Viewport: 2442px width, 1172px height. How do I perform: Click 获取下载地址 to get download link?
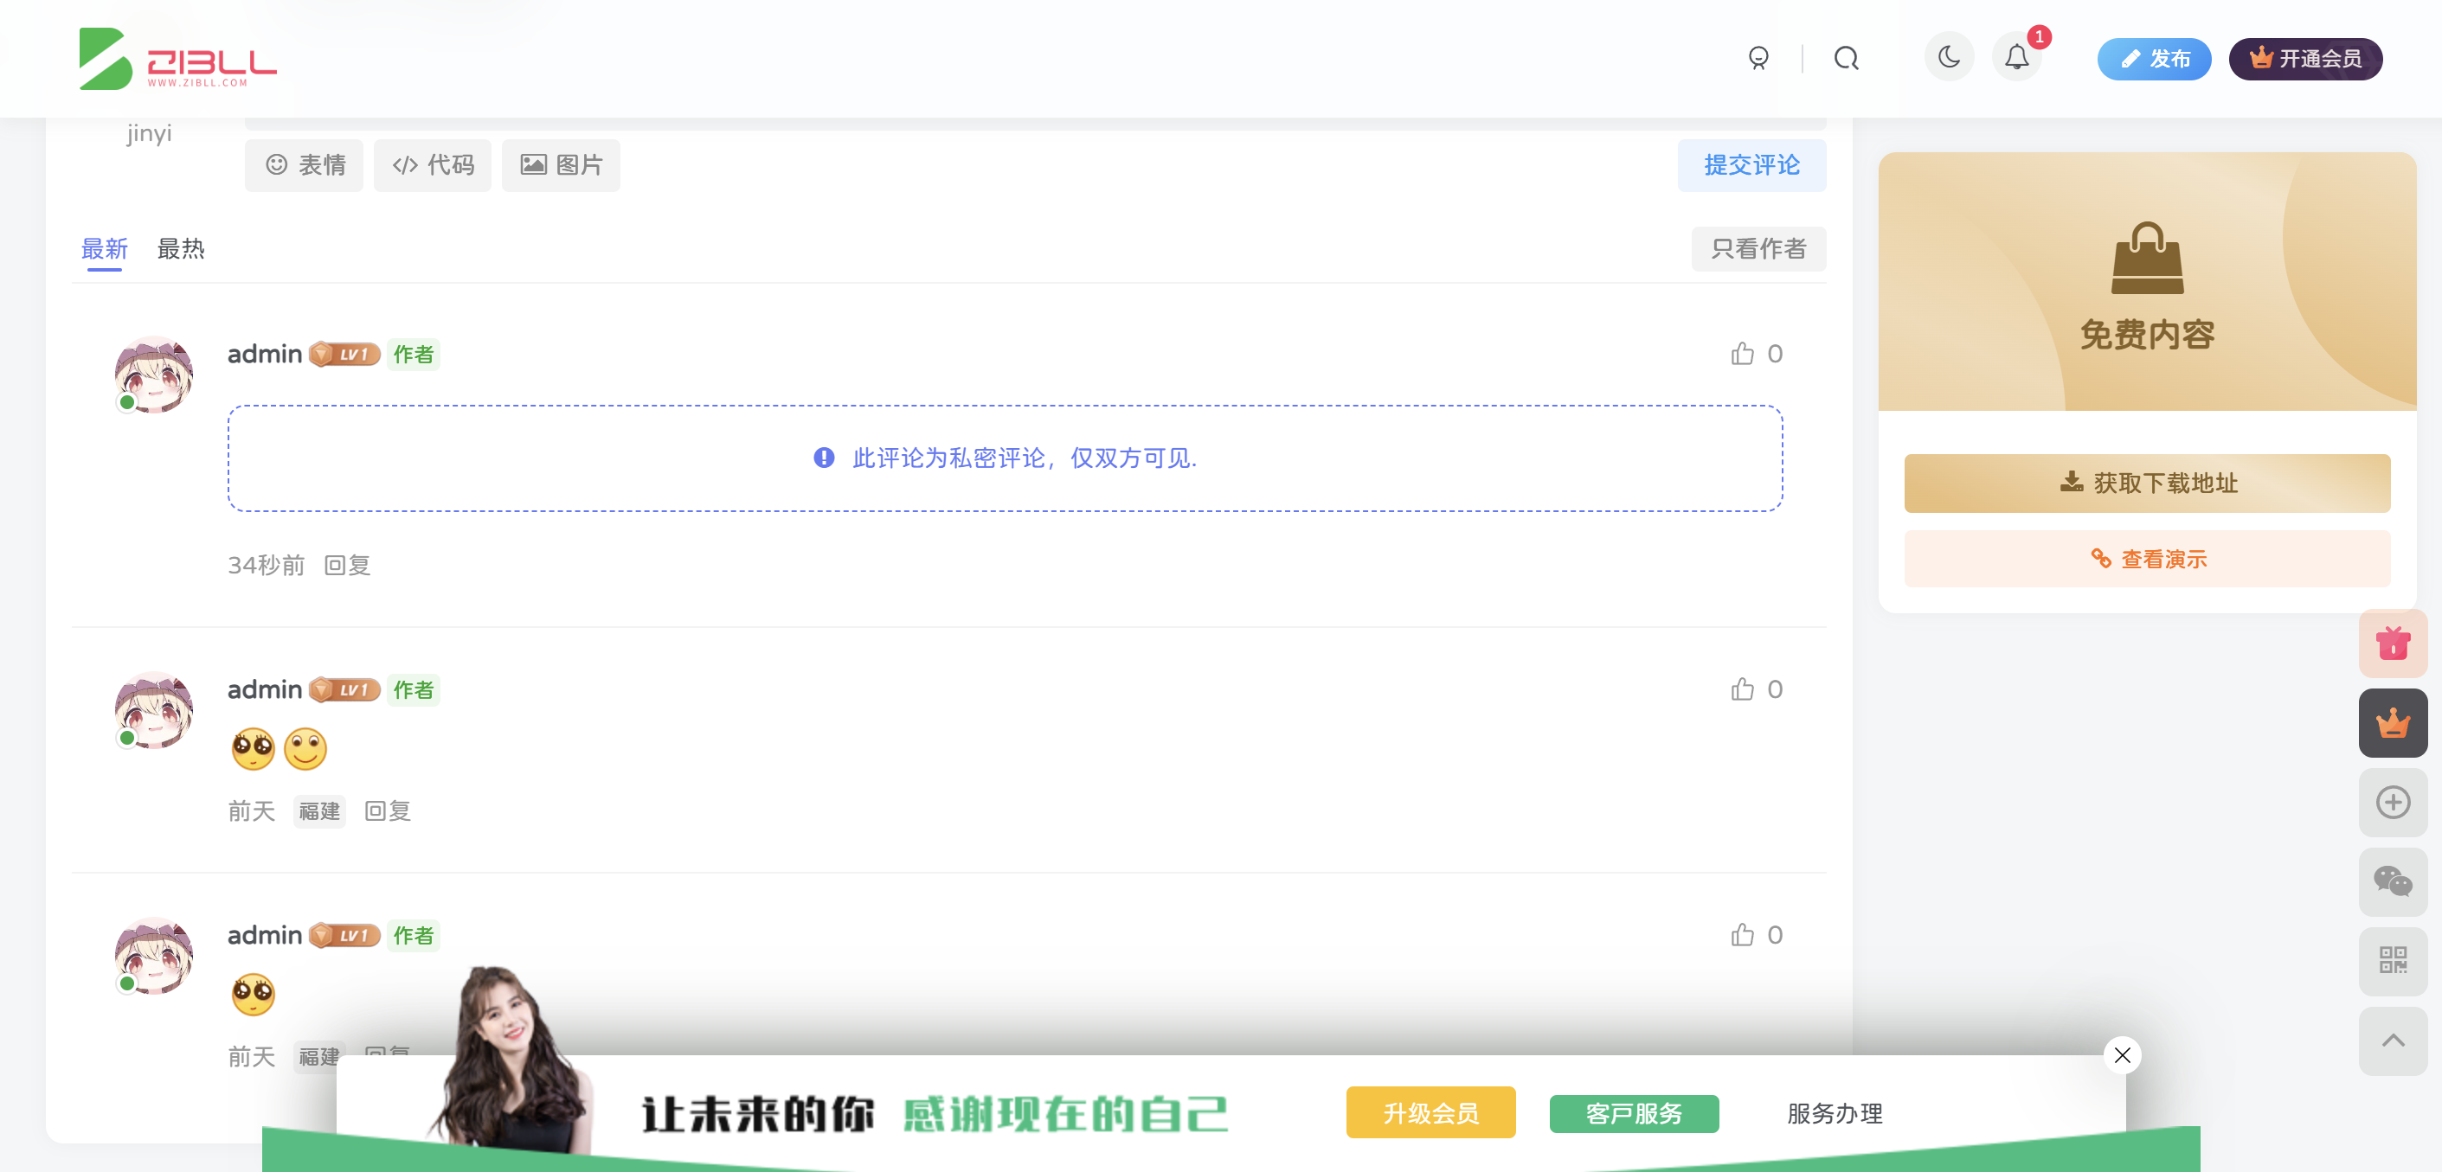click(x=2147, y=484)
